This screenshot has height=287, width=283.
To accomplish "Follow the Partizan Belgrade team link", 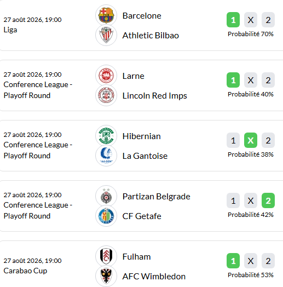I will pos(156,197).
